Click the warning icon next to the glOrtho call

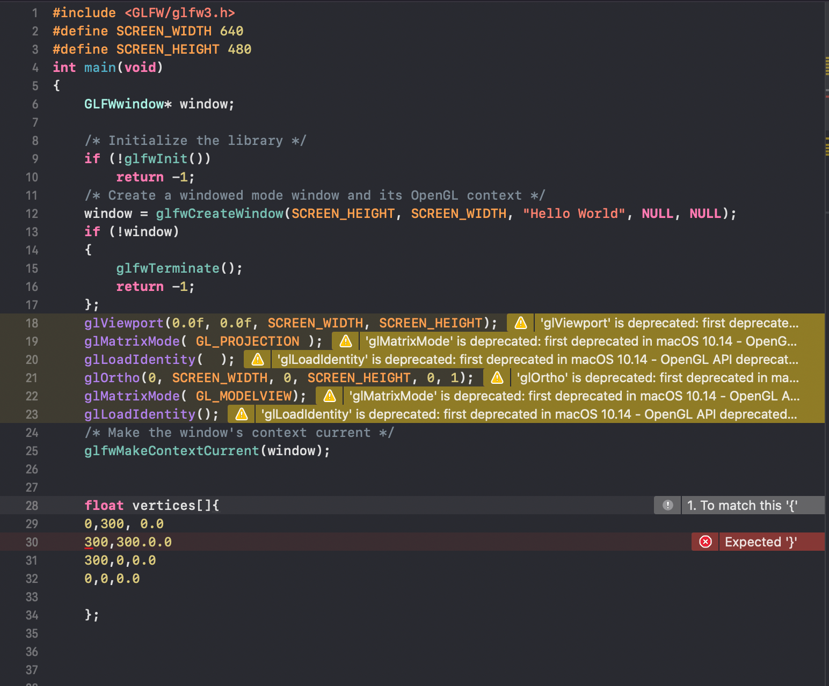(496, 377)
